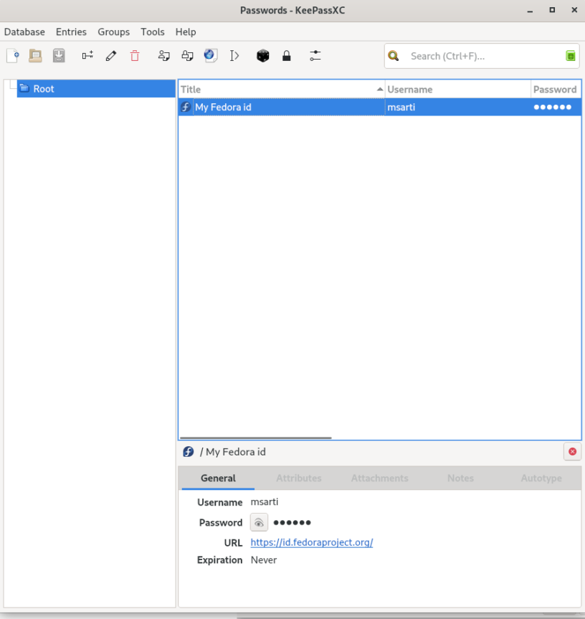The image size is (585, 619).
Task: Create a new database
Action: click(x=12, y=56)
